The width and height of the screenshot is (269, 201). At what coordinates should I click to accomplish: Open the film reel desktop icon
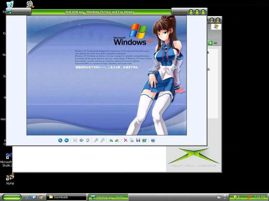pyautogui.click(x=30, y=4)
